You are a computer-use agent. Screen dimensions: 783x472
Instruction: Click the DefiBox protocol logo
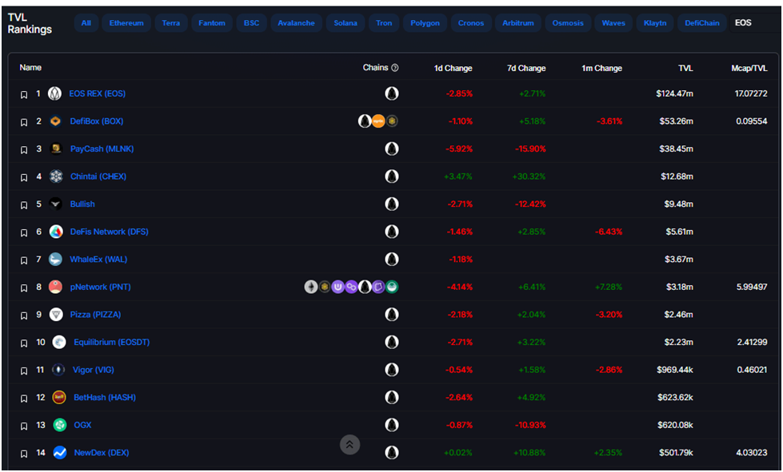(55, 121)
